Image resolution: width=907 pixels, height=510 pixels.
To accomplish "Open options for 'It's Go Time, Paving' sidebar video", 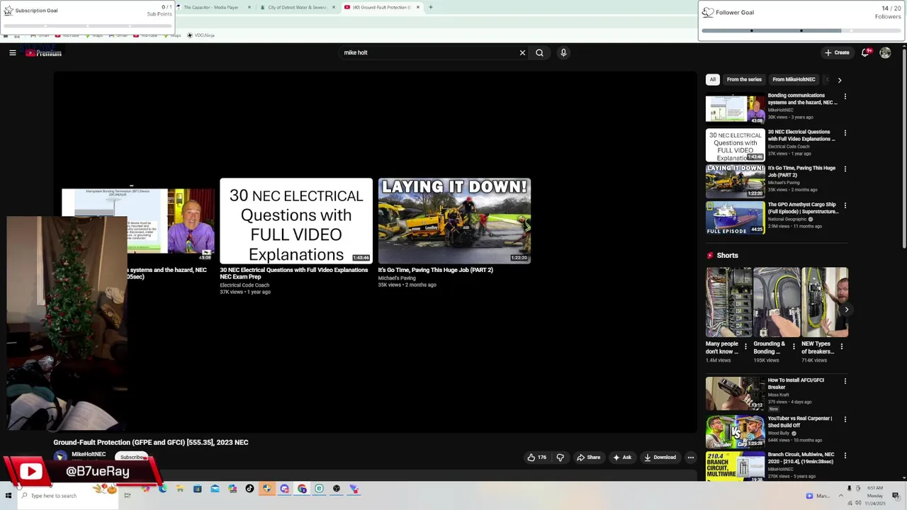I will 845,169.
